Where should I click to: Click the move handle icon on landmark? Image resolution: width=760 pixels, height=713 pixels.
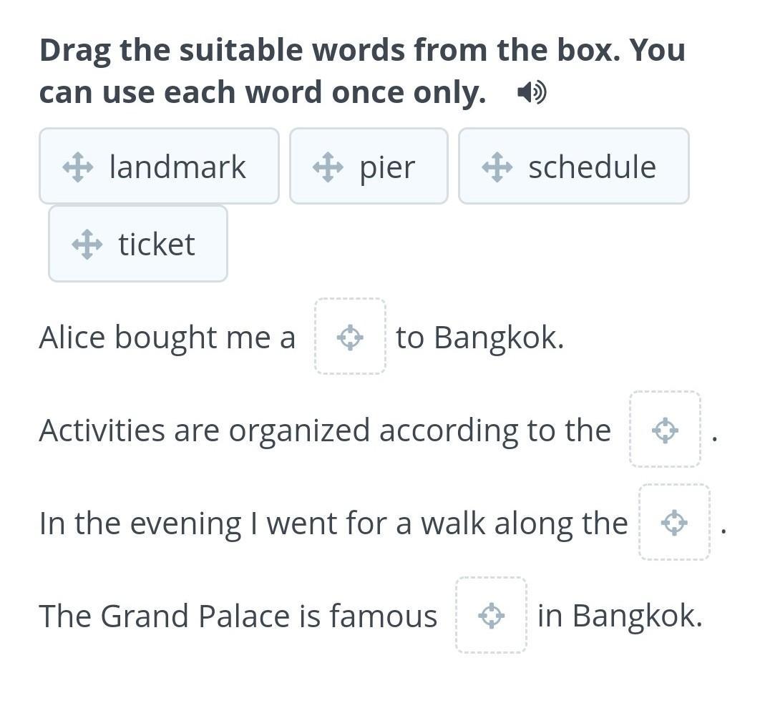[78, 167]
